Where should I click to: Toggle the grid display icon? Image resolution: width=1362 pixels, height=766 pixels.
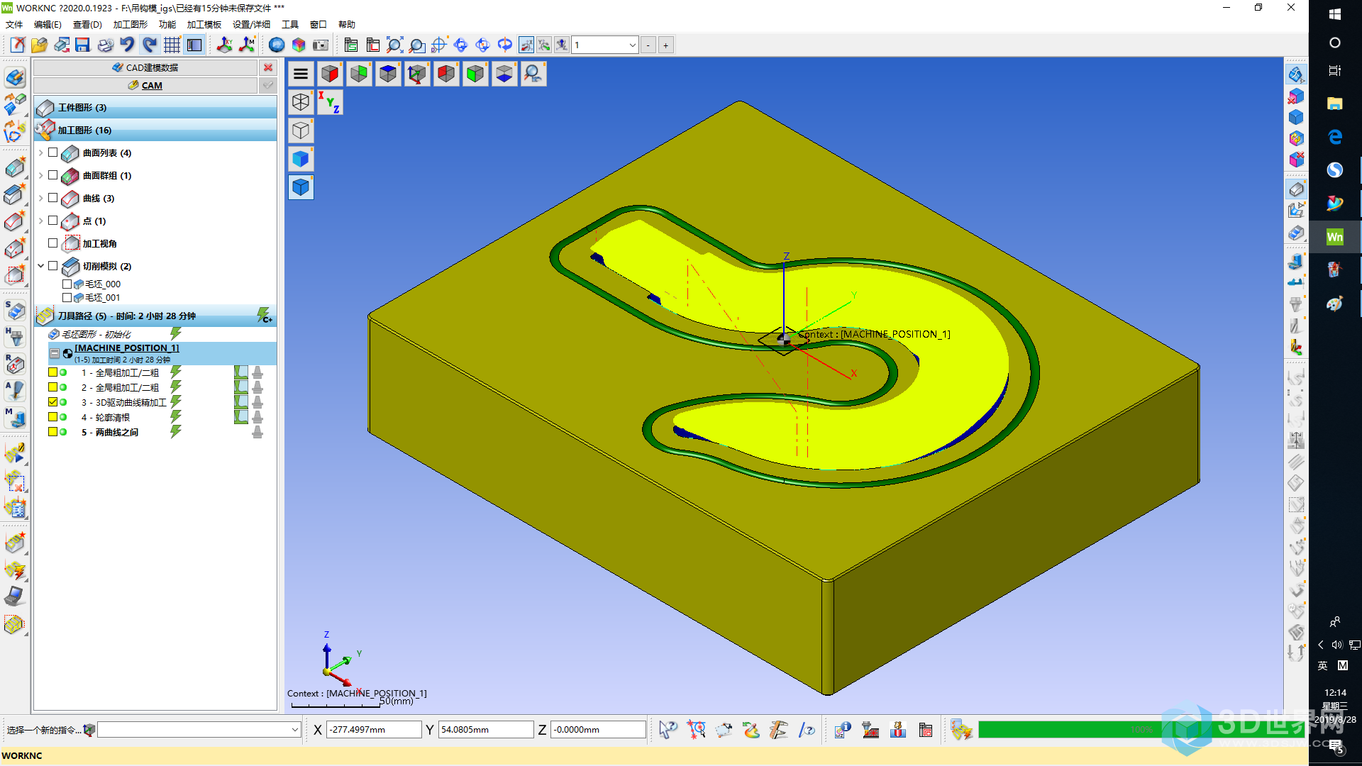tap(172, 45)
